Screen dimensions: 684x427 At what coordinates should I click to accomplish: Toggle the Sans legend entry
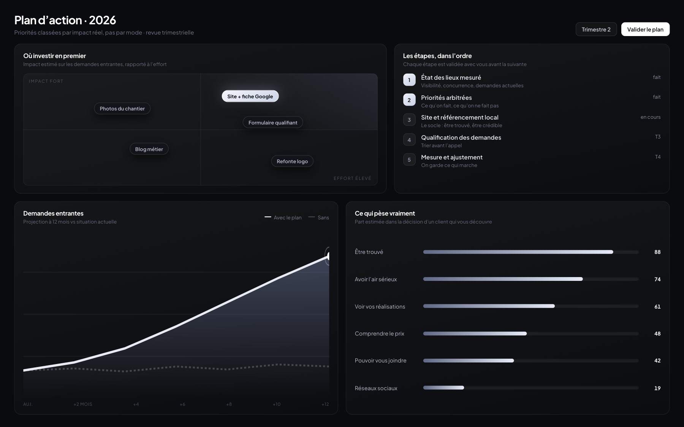point(319,217)
